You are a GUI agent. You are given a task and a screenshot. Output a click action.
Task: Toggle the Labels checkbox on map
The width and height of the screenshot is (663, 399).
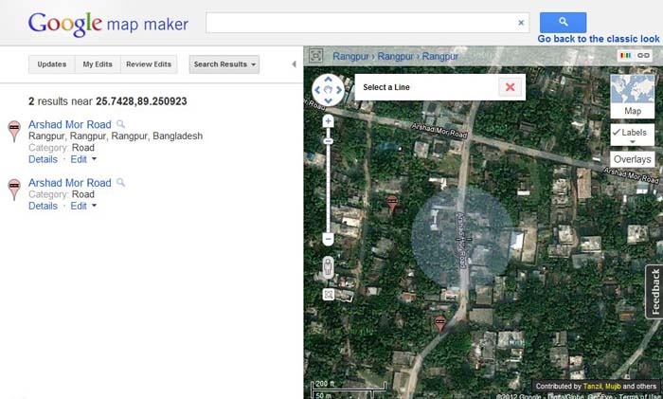tap(617, 132)
